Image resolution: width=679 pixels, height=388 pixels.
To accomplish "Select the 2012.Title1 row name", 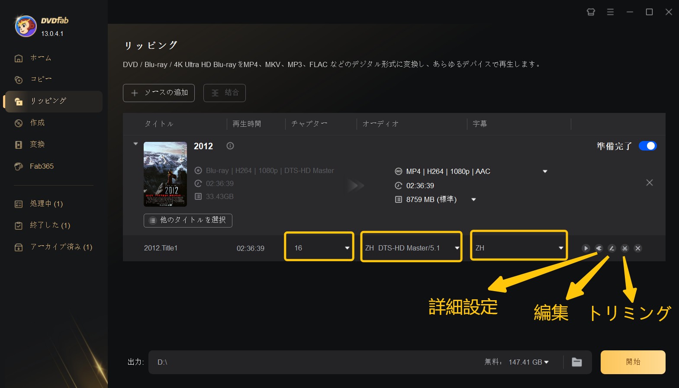I will 161,248.
